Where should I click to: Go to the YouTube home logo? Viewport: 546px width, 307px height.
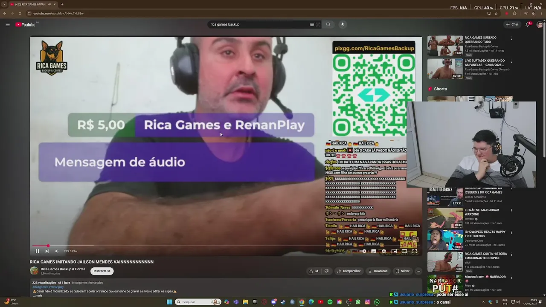(x=26, y=24)
